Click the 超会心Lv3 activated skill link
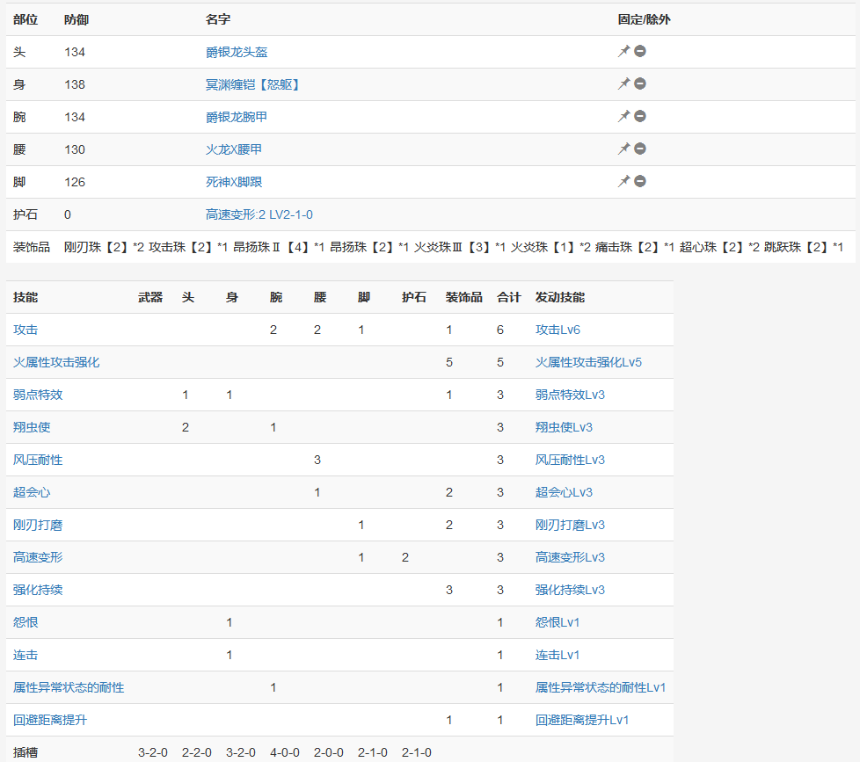 click(564, 492)
